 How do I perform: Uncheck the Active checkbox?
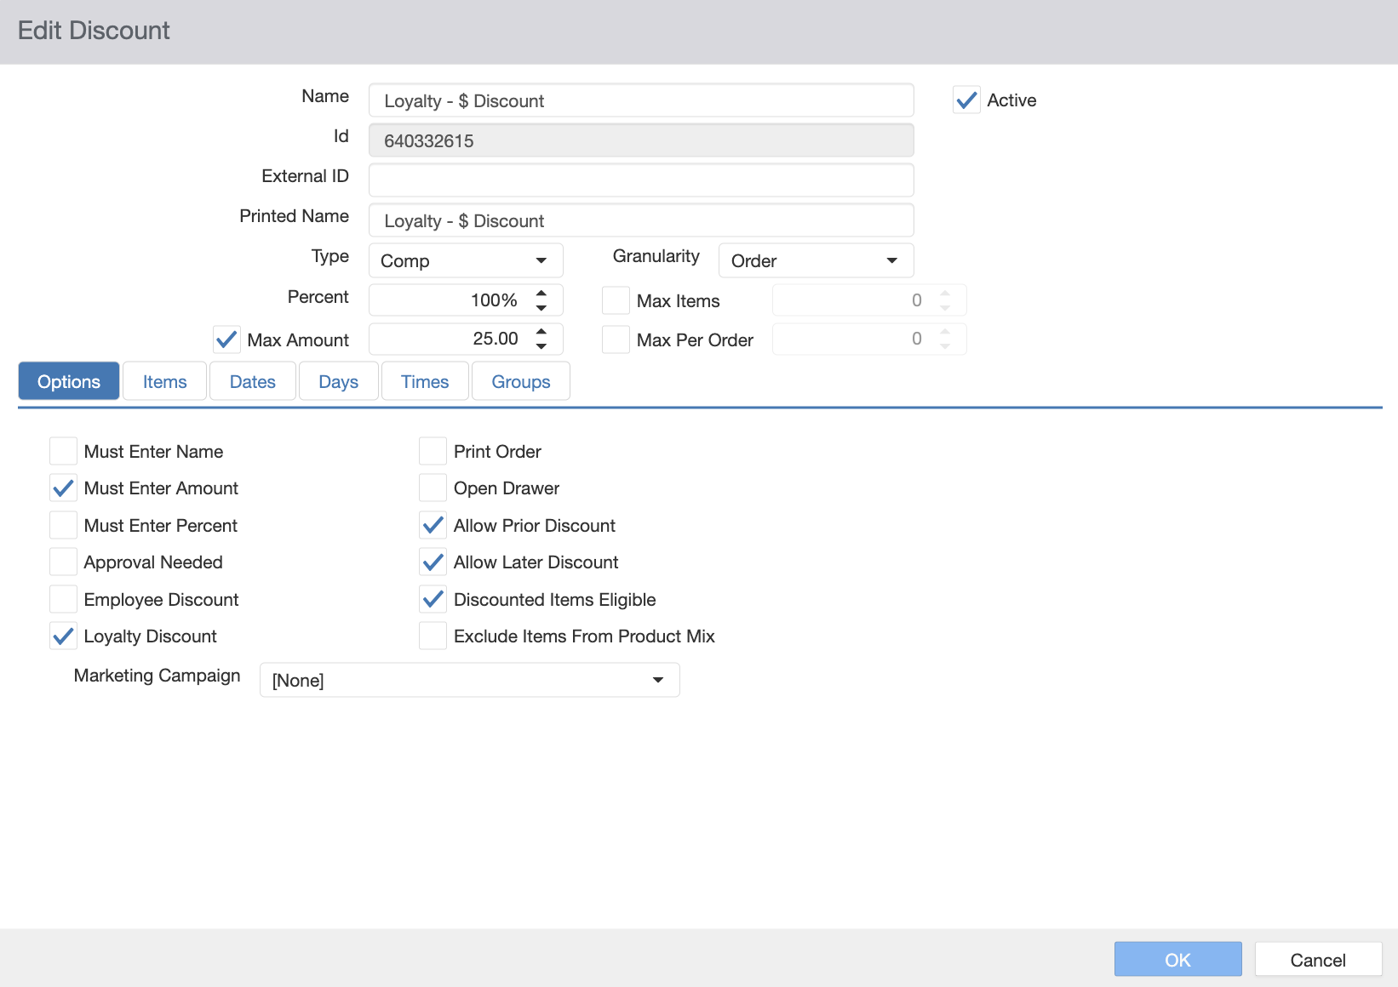click(x=966, y=100)
